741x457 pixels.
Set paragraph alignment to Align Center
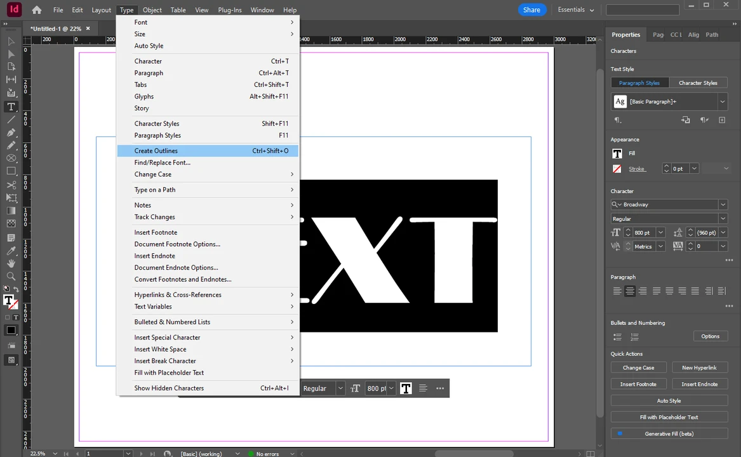pyautogui.click(x=629, y=291)
